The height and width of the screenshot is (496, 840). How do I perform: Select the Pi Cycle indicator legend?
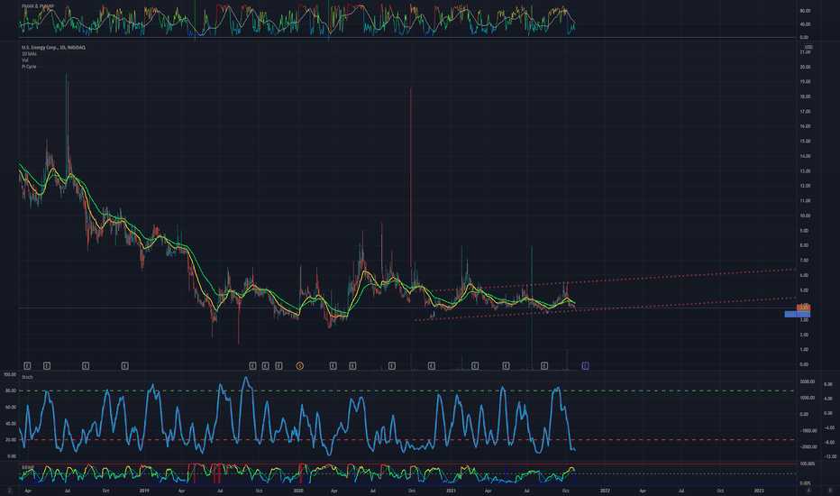pos(29,67)
